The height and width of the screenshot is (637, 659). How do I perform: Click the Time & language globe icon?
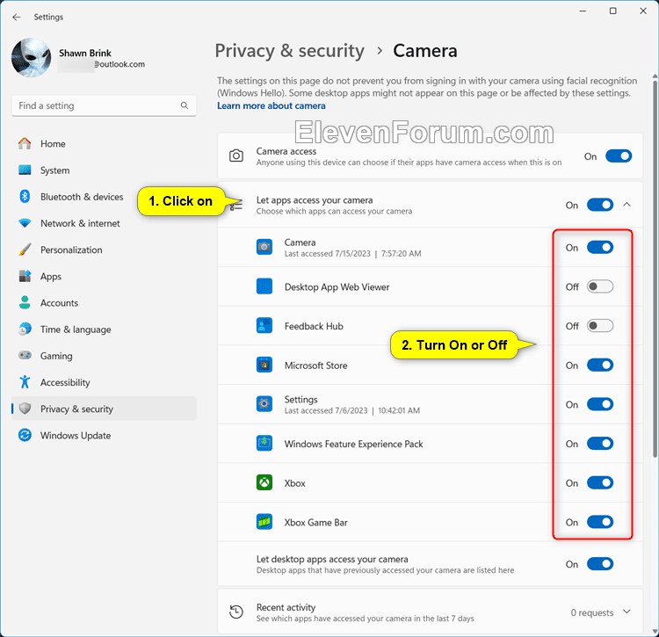25,329
